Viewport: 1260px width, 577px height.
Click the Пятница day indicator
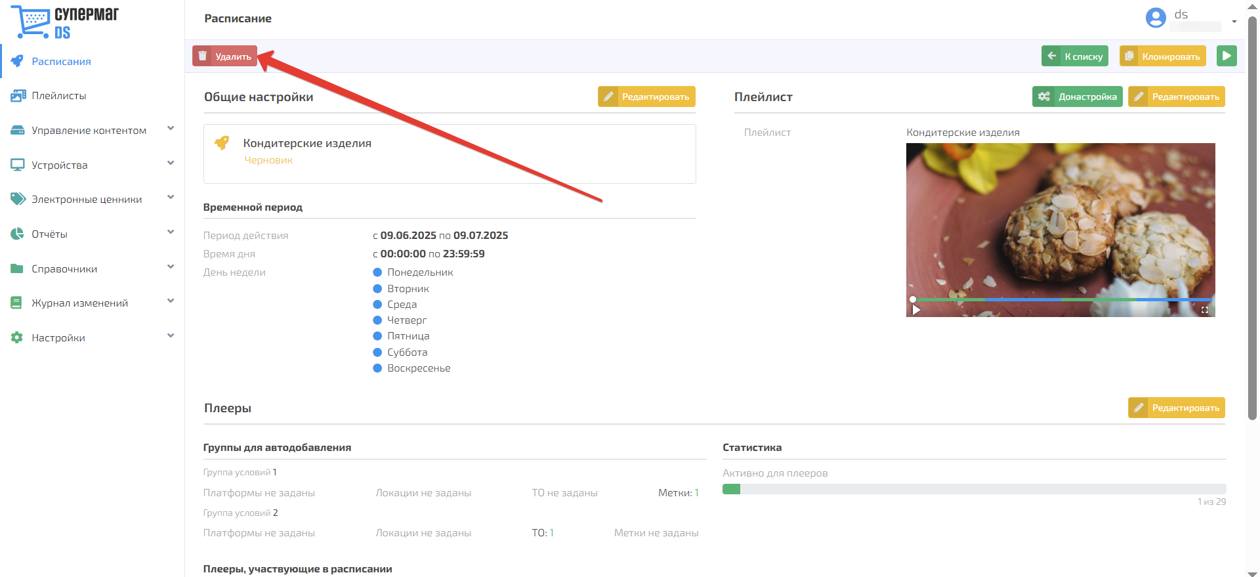point(377,335)
